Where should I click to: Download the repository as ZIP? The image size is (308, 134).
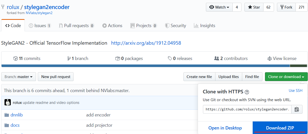pyautogui.click(x=280, y=128)
